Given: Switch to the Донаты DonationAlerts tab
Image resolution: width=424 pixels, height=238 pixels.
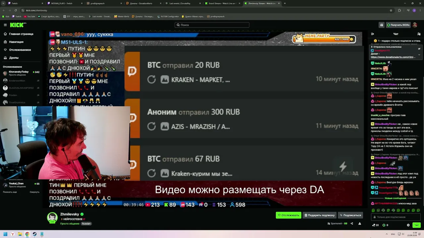Looking at the screenshot, I should [143, 3].
